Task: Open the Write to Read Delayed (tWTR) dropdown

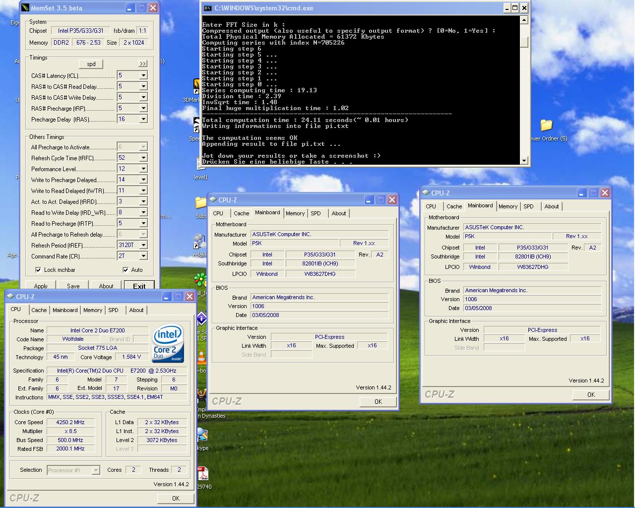Action: tap(143, 190)
